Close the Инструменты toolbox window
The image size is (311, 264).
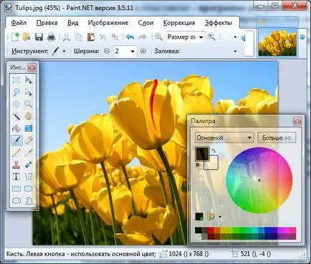click(x=32, y=67)
